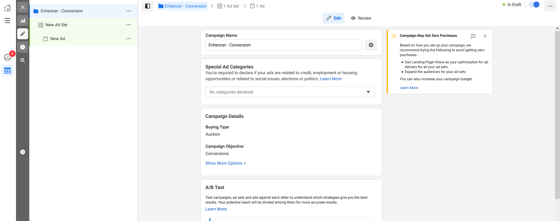Screen dimensions: 560x221
Task: Open Learn More in the warning card
Action: coord(409,88)
